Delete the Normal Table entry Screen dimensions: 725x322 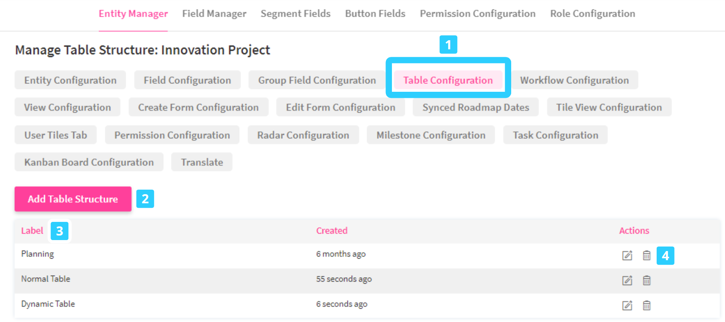point(646,281)
